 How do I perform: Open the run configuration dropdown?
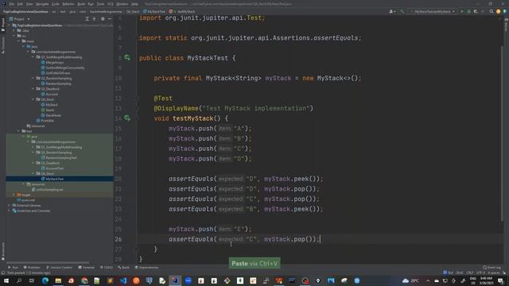pos(432,11)
